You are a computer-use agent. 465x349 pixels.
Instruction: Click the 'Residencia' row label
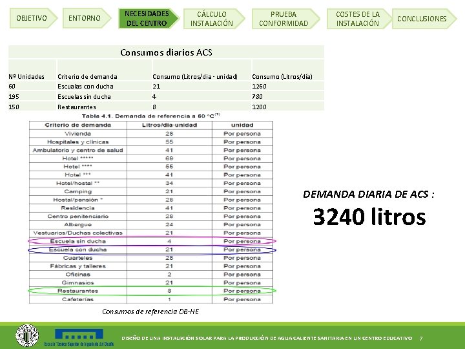click(77, 208)
